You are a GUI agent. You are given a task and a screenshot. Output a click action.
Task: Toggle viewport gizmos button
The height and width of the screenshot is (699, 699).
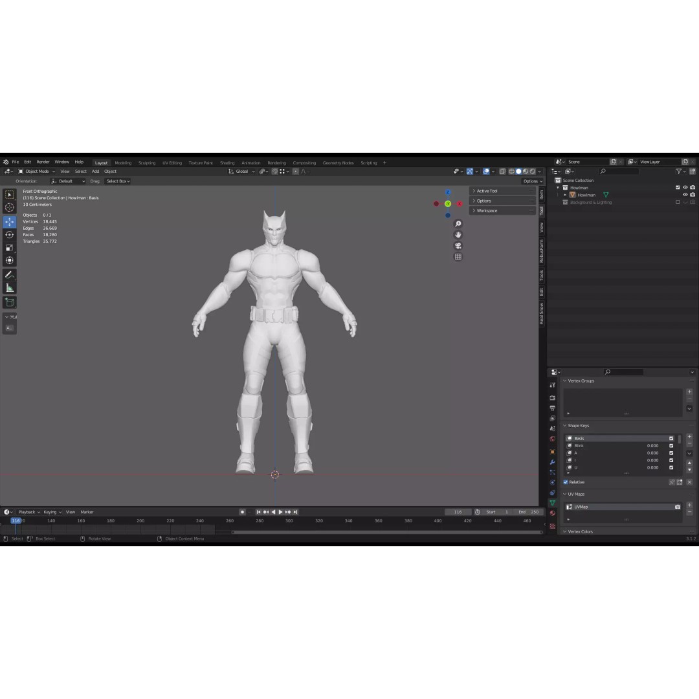click(470, 171)
